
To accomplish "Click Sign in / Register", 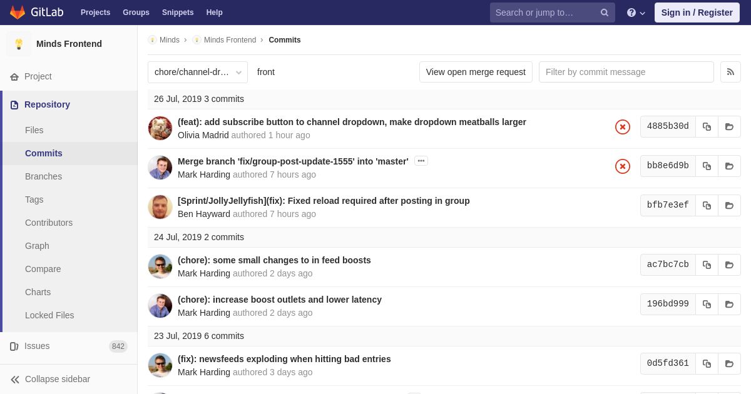I will pyautogui.click(x=697, y=13).
